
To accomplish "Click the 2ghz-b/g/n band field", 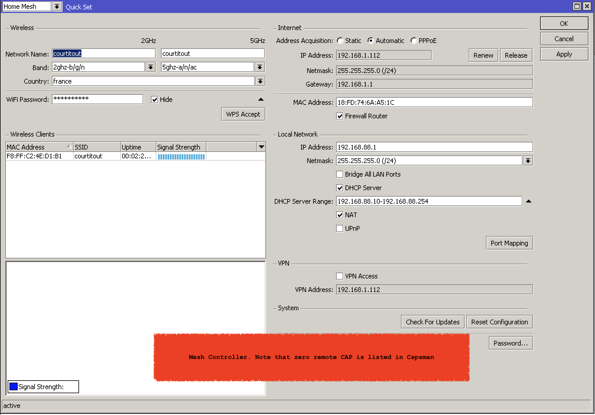I will click(x=98, y=67).
